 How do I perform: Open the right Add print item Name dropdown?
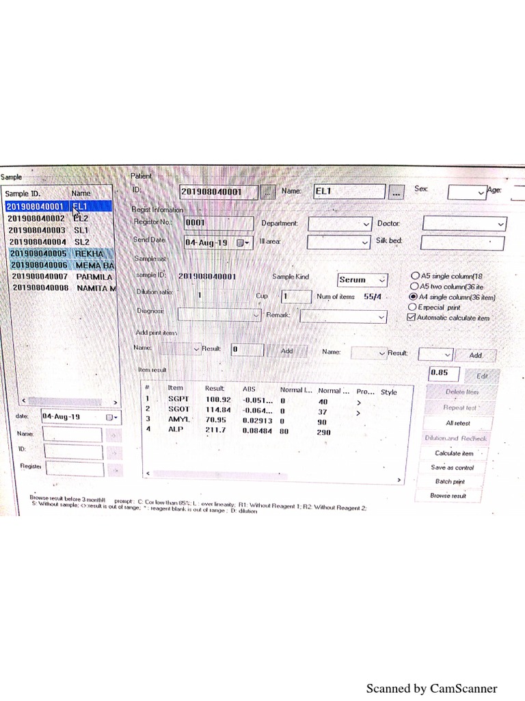(x=381, y=354)
